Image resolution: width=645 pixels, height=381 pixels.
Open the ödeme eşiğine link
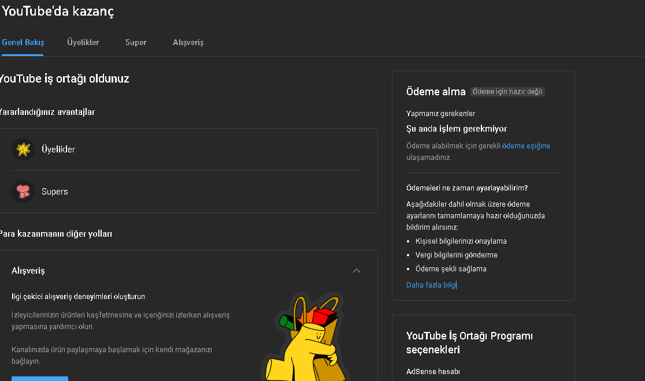pyautogui.click(x=526, y=146)
